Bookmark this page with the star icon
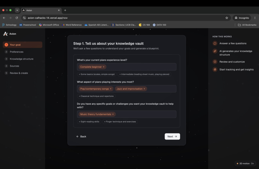 [x=227, y=18]
